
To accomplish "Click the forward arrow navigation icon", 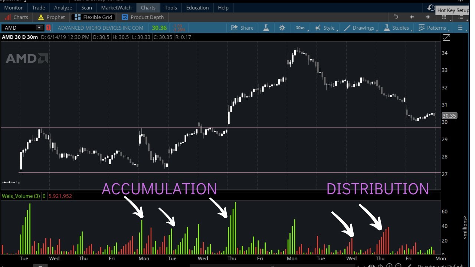I will (x=428, y=17).
